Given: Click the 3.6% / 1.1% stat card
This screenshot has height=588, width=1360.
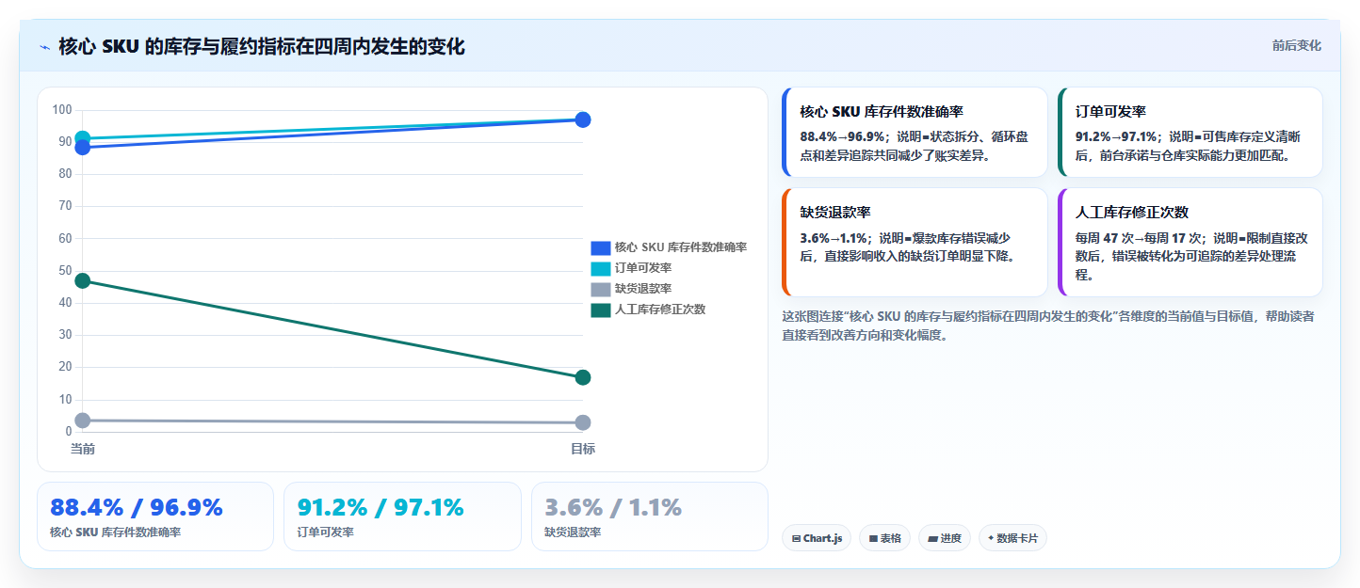Looking at the screenshot, I should [649, 516].
